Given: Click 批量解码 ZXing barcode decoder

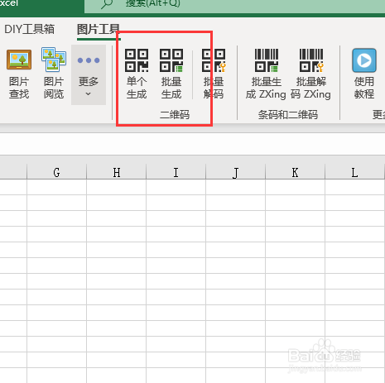Looking at the screenshot, I should pyautogui.click(x=310, y=74).
